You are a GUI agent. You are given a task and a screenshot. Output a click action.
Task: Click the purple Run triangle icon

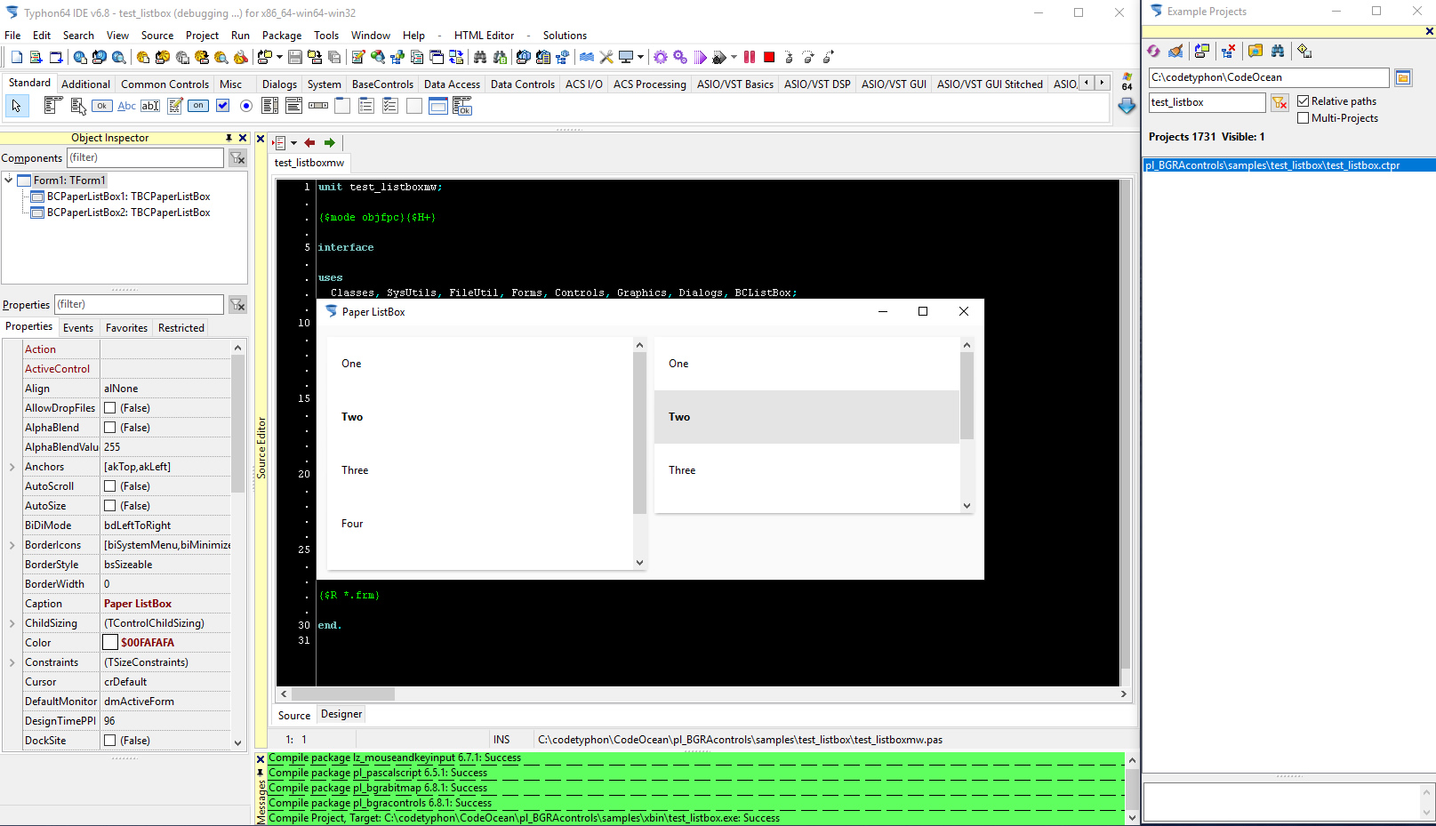point(700,57)
